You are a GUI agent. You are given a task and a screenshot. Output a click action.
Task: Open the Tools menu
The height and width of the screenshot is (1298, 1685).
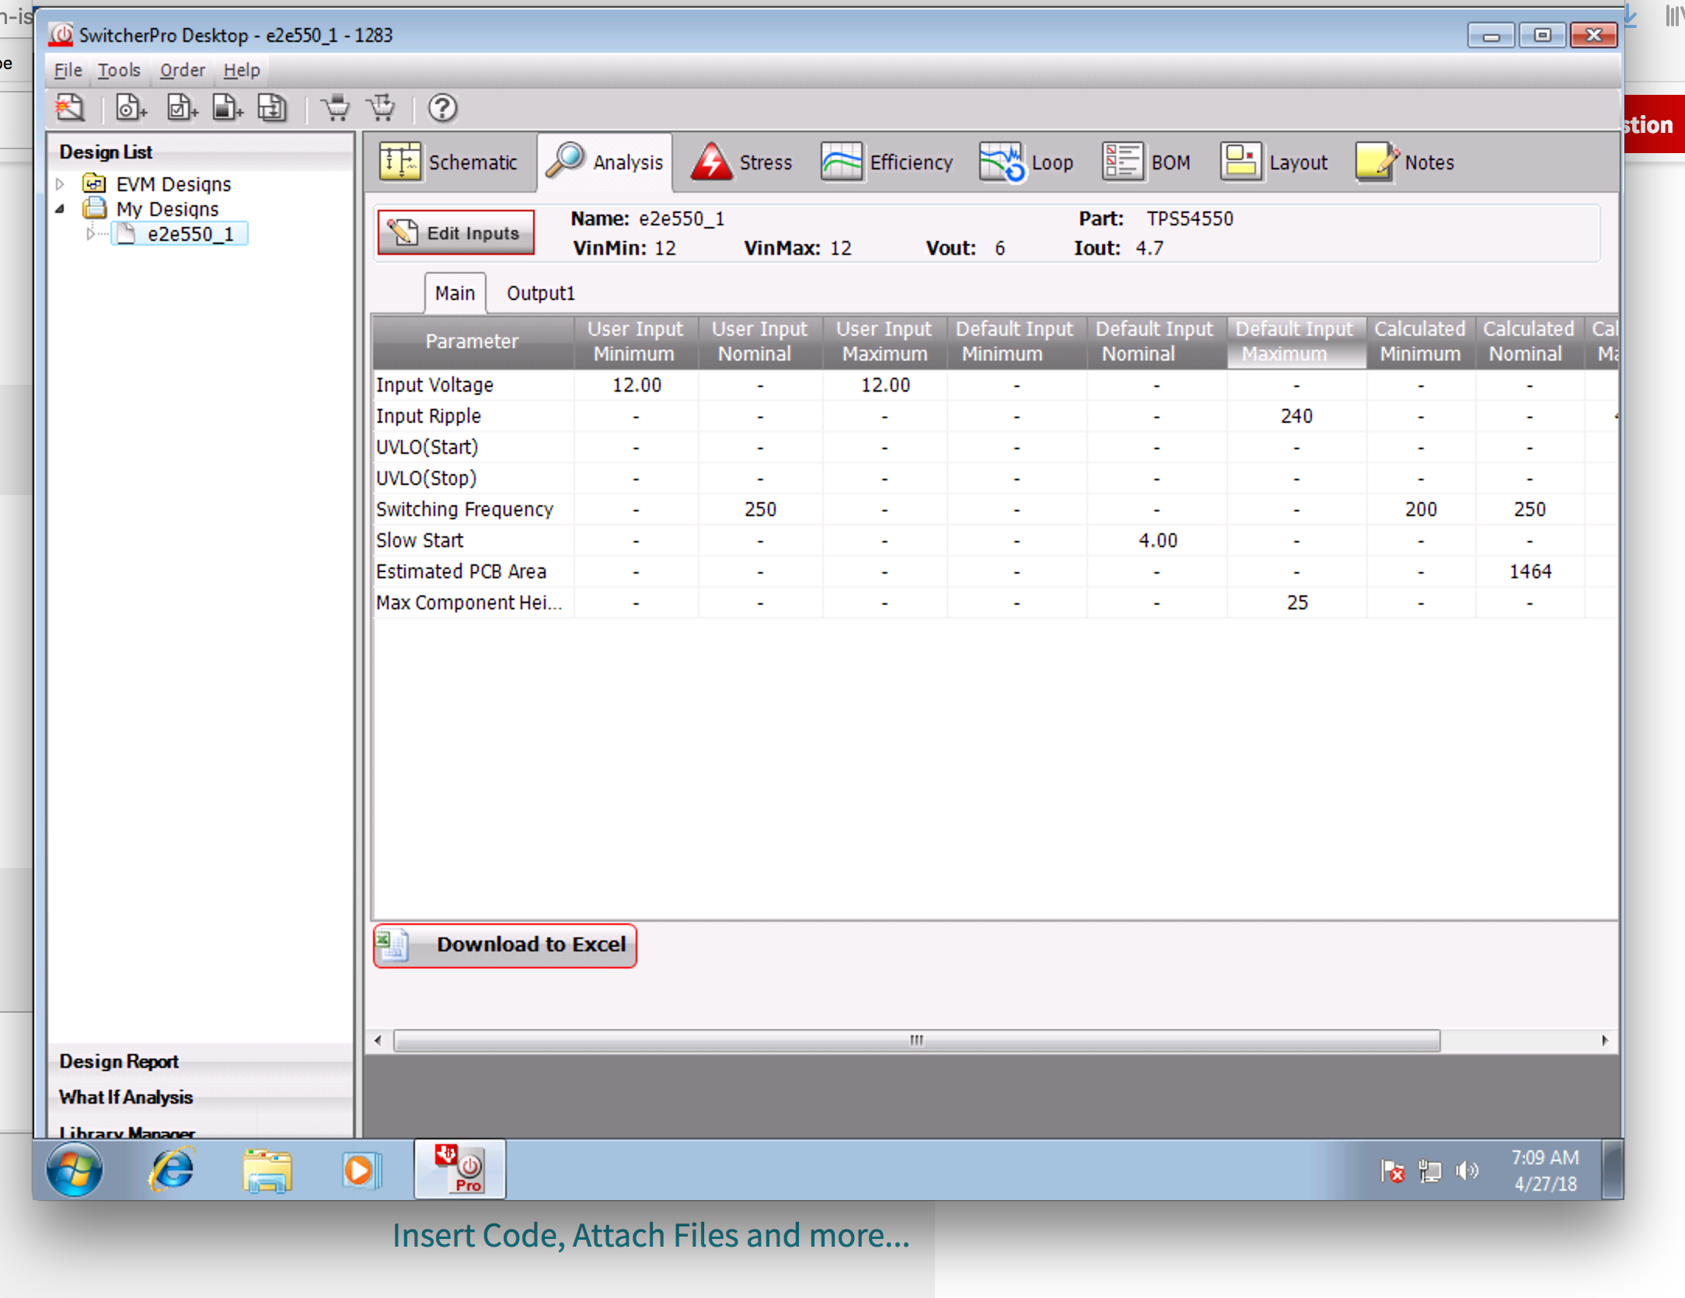119,70
